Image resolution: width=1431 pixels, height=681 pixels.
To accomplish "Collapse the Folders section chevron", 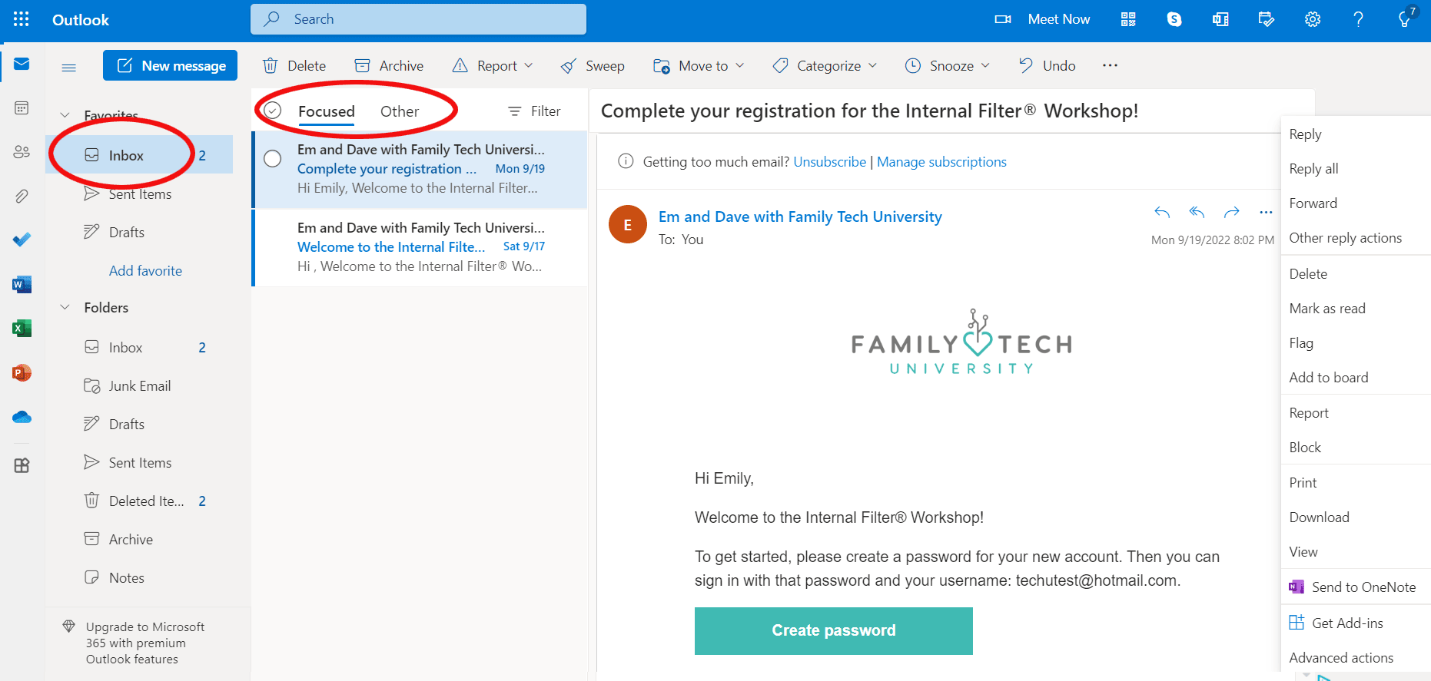I will click(x=65, y=307).
